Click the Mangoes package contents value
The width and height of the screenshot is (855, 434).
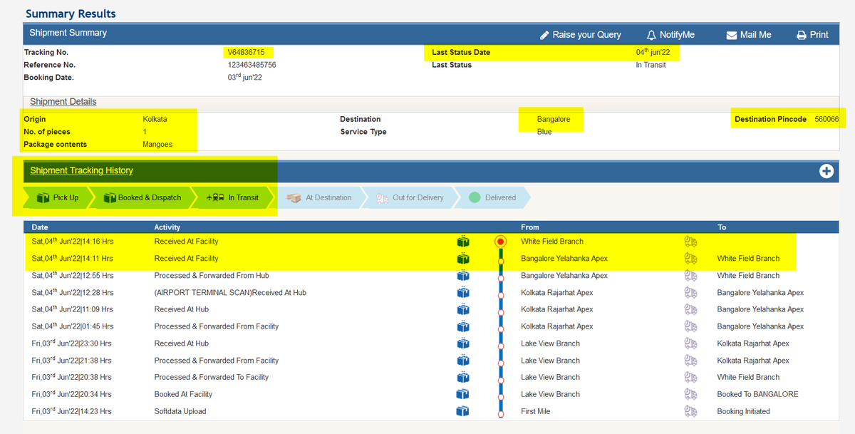[158, 145]
